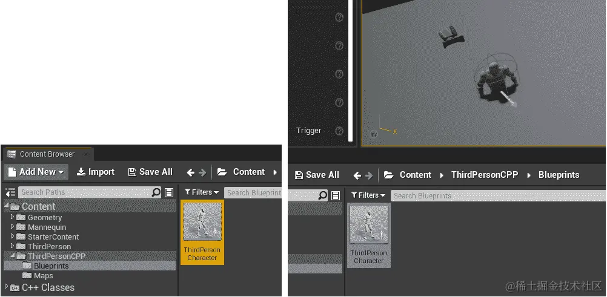Switch to the Content Browser tab

[47, 154]
